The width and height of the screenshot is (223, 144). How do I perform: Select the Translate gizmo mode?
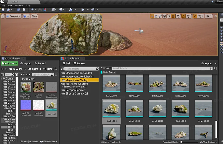click(x=152, y=16)
